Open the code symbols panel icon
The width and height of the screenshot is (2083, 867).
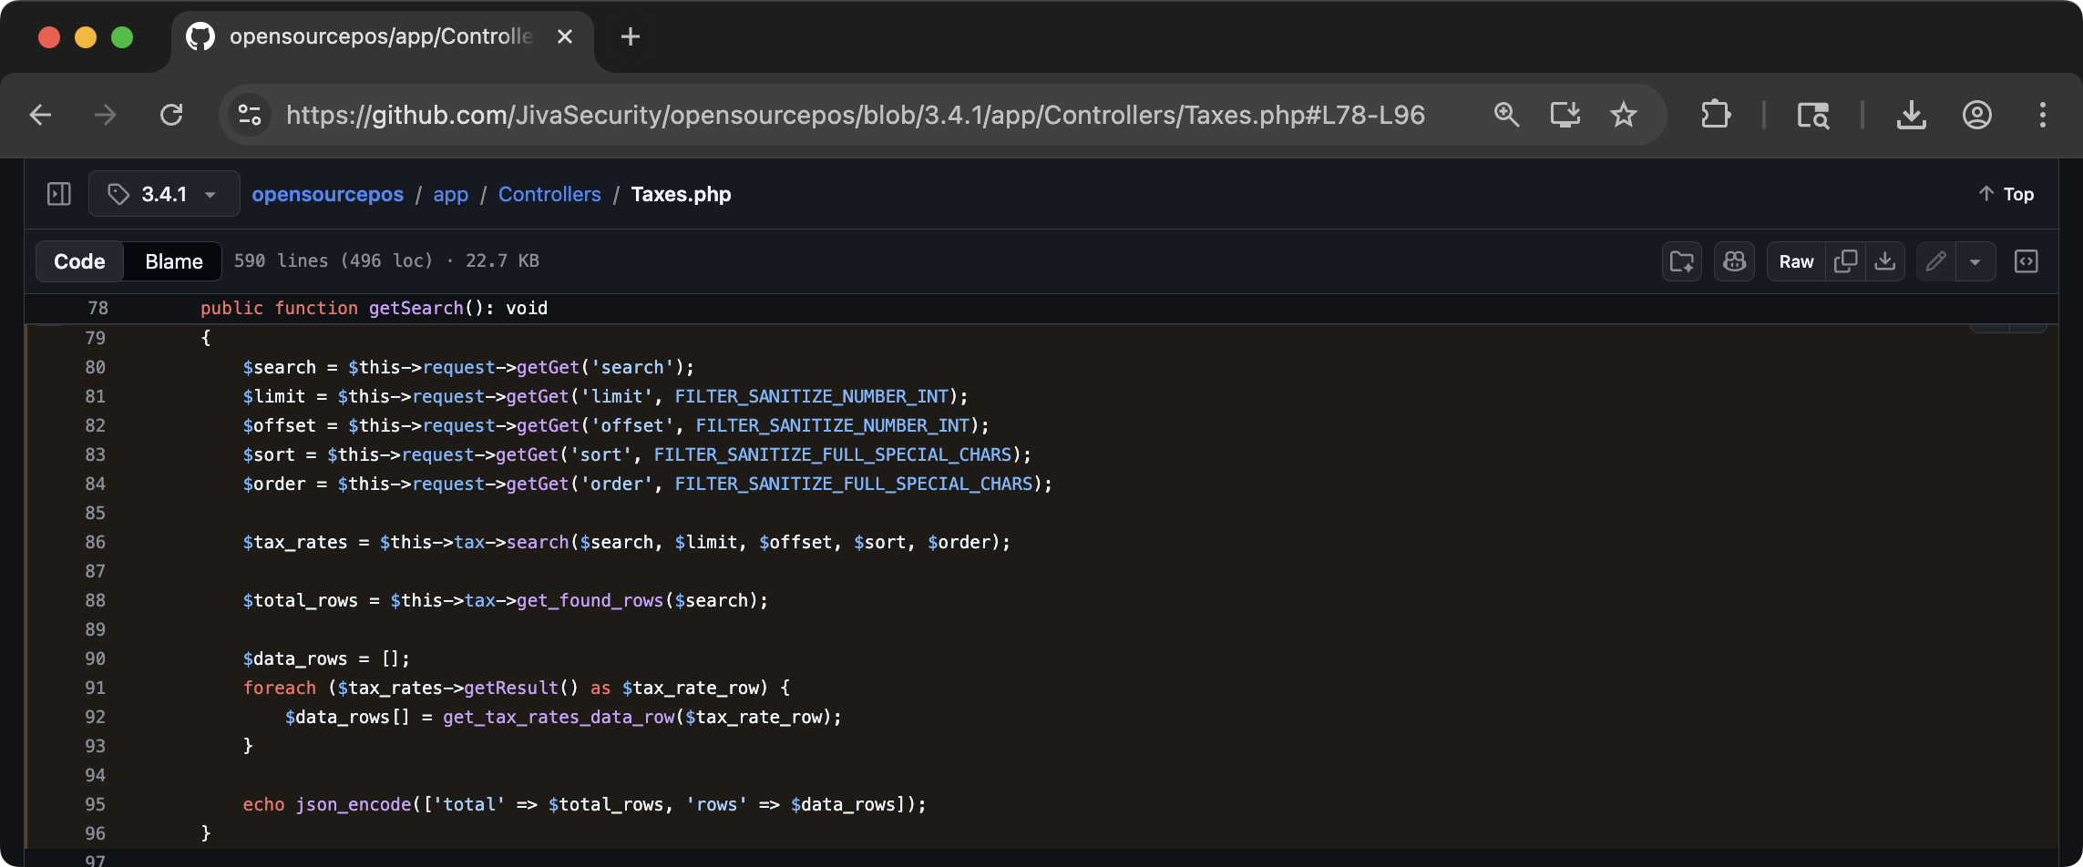click(x=2026, y=261)
